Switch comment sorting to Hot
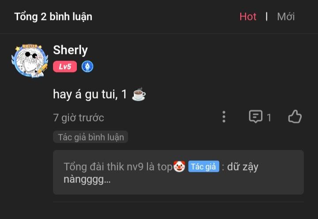 (x=248, y=17)
